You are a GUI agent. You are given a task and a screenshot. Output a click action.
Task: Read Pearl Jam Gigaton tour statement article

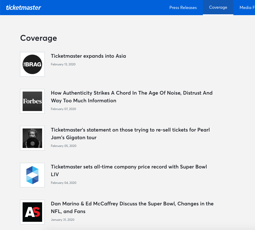click(x=130, y=134)
